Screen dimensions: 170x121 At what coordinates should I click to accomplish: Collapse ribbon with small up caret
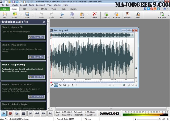[162, 9]
